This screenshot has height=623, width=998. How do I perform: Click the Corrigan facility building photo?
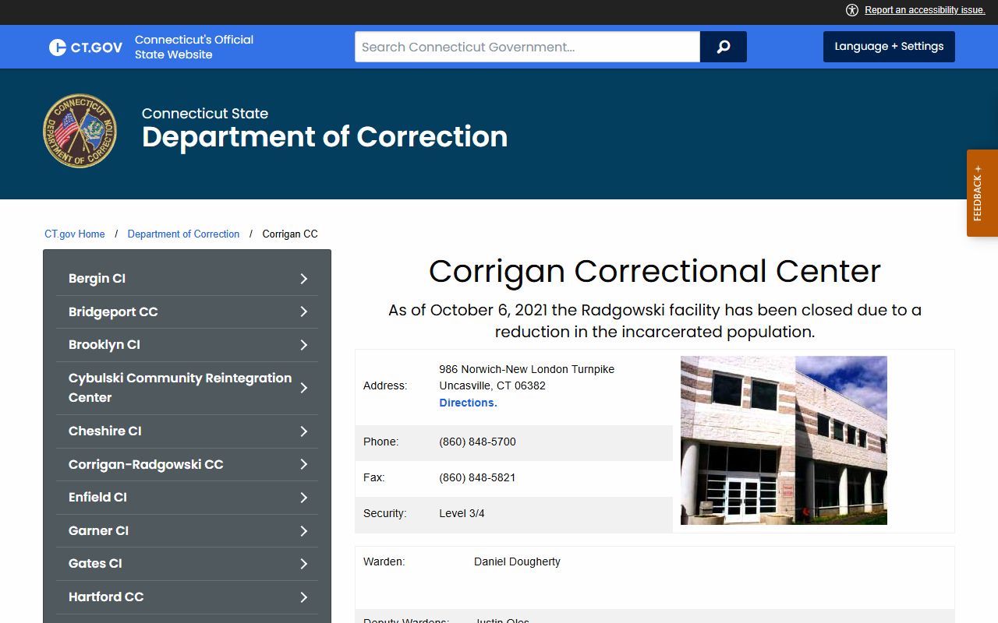(x=784, y=440)
